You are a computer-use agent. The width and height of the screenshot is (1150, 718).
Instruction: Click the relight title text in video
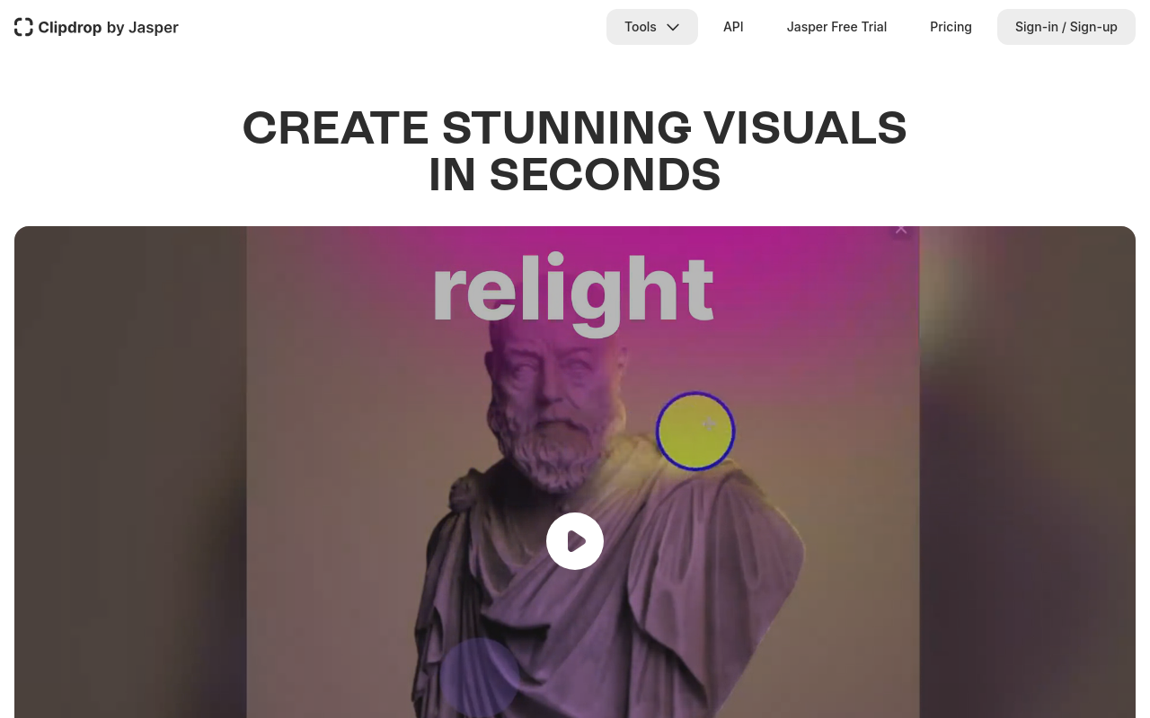[x=573, y=292]
